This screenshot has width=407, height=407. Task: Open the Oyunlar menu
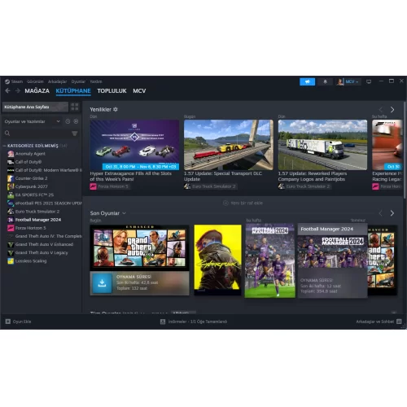(x=78, y=81)
